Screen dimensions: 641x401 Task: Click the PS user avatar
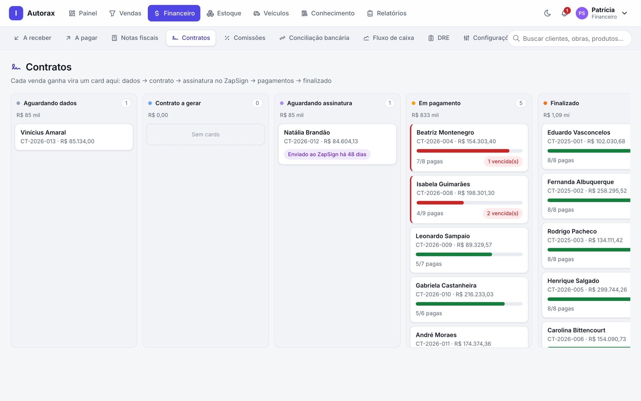pyautogui.click(x=582, y=13)
